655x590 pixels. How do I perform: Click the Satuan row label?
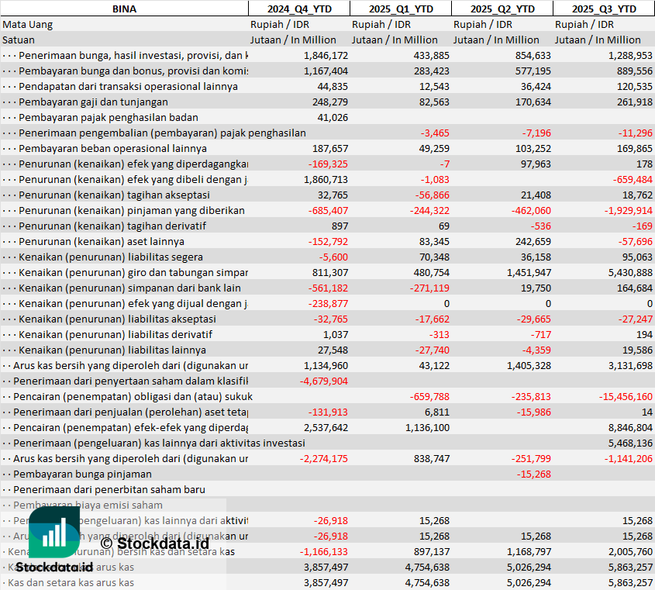click(19, 40)
